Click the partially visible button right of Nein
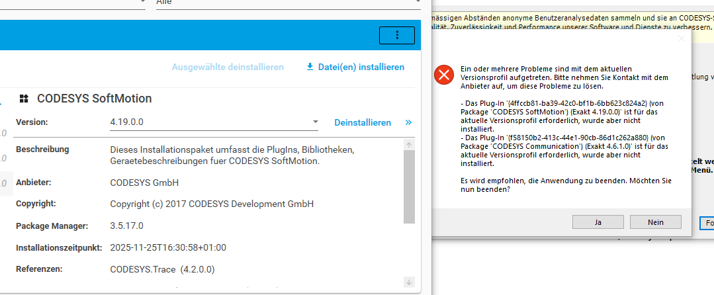 tap(707, 223)
